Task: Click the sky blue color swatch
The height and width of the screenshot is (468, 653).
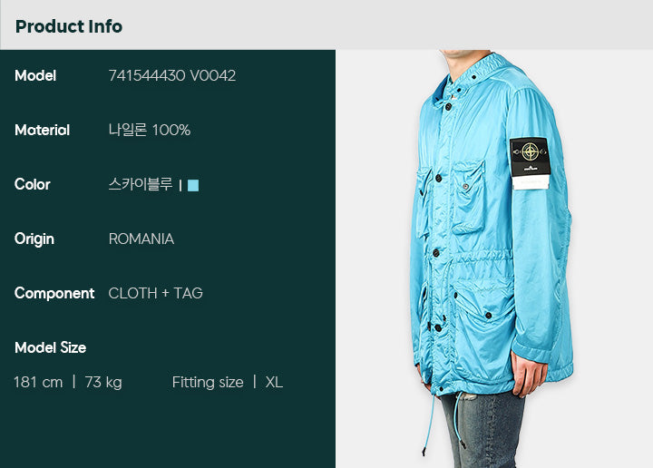Action: pyautogui.click(x=193, y=185)
